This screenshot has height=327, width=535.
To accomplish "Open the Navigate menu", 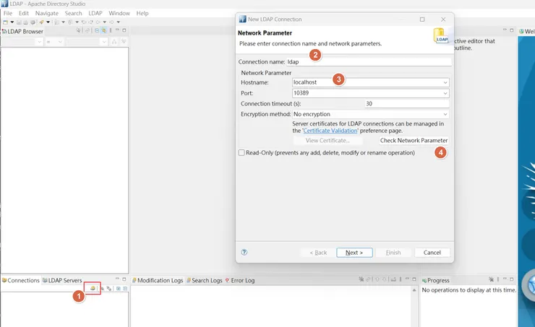I will point(47,13).
